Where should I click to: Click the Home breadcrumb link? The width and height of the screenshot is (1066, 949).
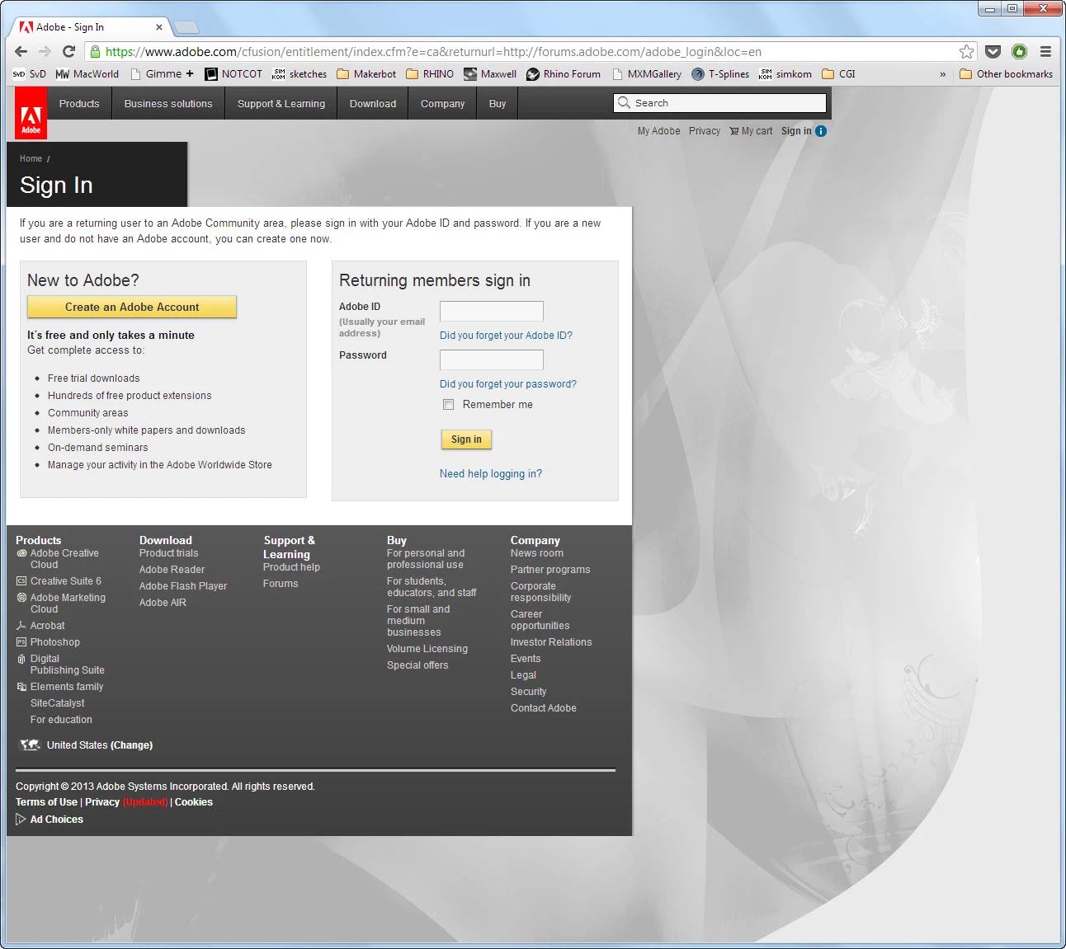31,158
